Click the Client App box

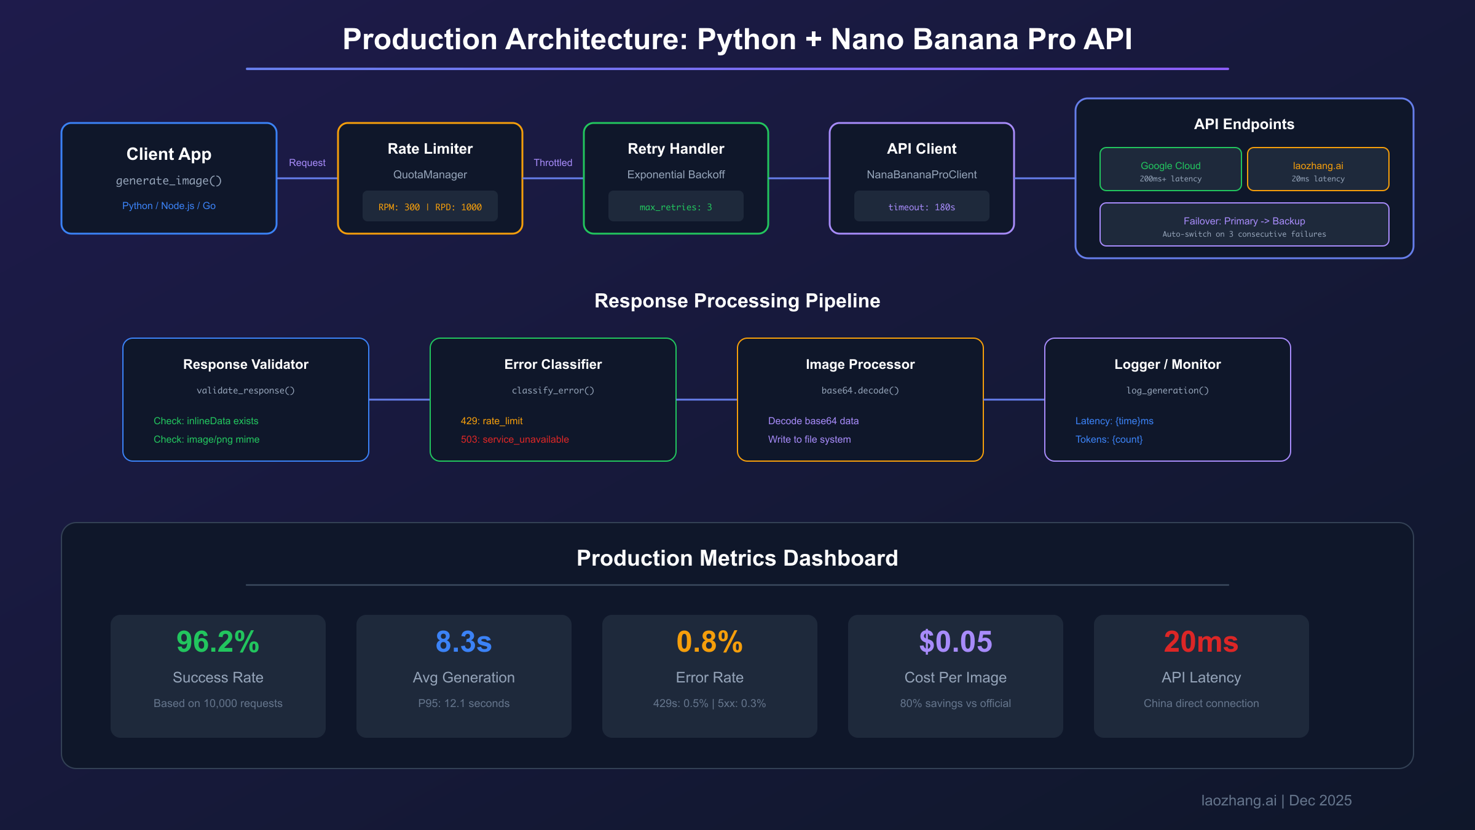click(169, 178)
